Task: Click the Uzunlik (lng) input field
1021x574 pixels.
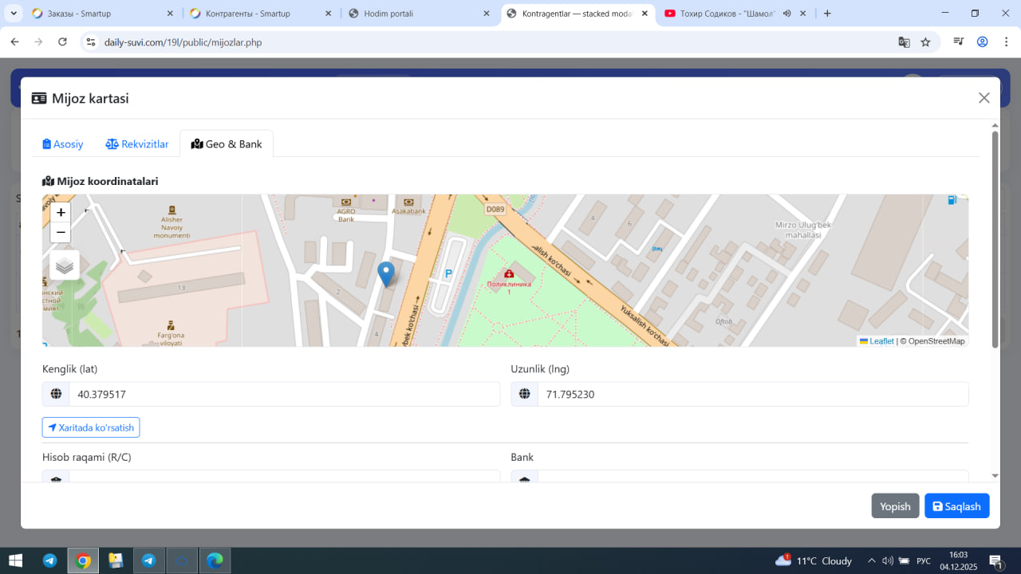Action: tap(753, 394)
